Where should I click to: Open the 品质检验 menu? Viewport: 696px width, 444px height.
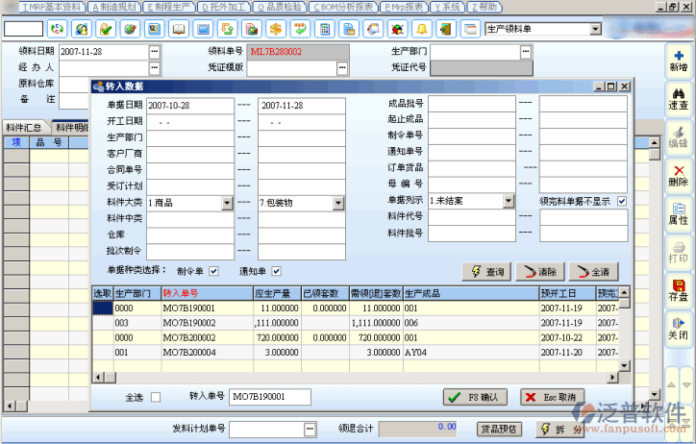pos(283,6)
